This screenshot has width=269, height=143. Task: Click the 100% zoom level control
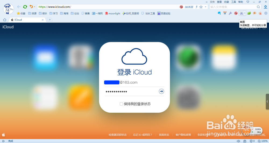(x=263, y=141)
